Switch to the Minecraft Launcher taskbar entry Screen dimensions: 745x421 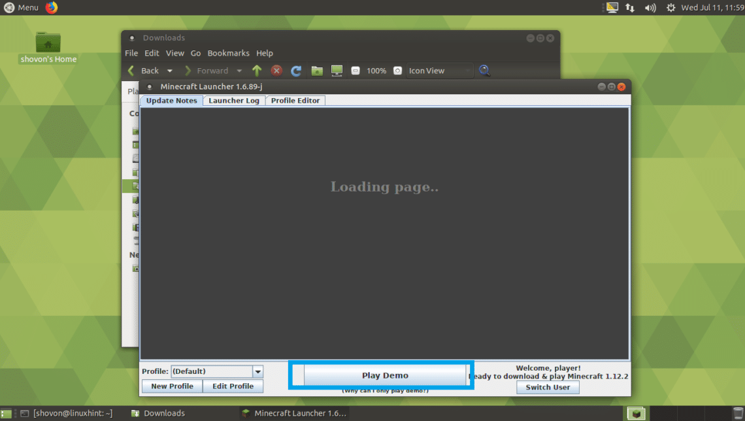294,413
